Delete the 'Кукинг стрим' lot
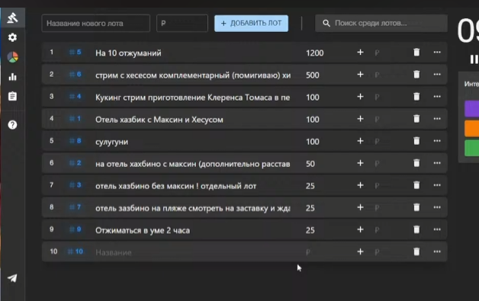The image size is (479, 301). [416, 97]
